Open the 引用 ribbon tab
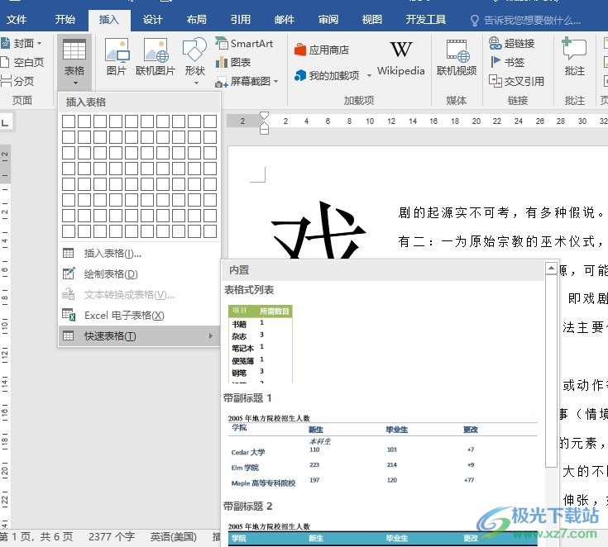 coord(241,19)
